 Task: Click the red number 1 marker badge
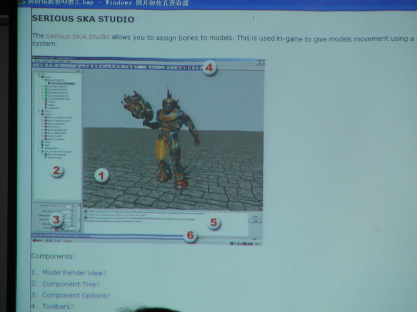click(101, 176)
